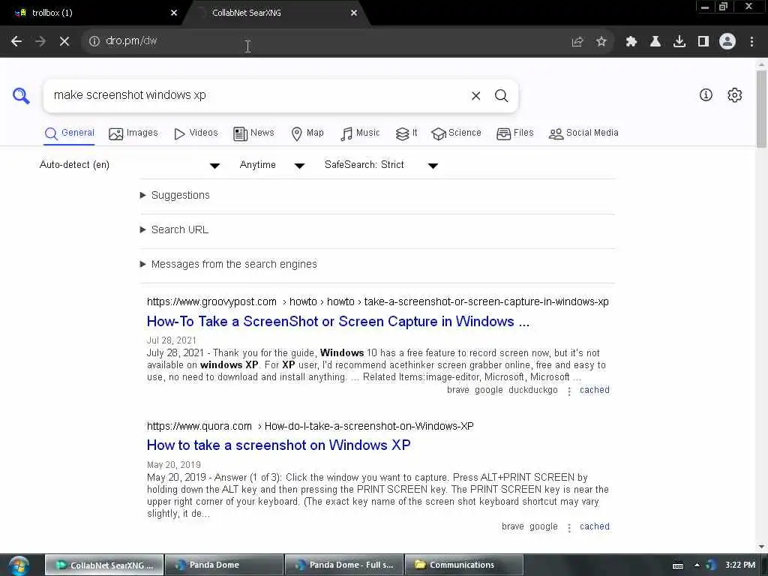Select the Social Media category tab
Viewport: 768px width, 576px height.
[x=583, y=133]
